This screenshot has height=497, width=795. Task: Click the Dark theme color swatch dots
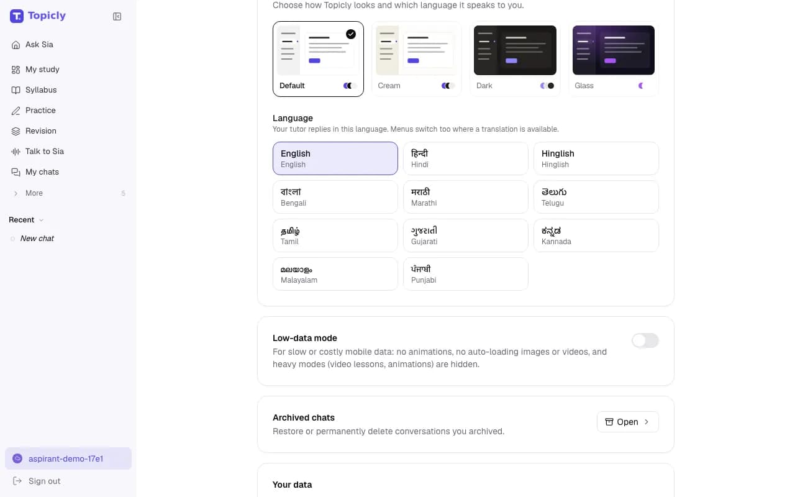coord(547,86)
